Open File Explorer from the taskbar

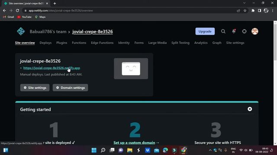(x=130, y=150)
